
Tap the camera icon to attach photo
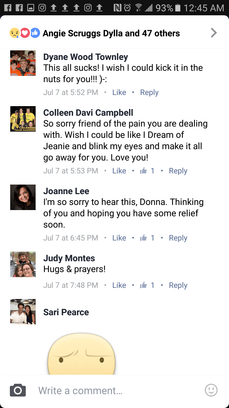point(18,390)
